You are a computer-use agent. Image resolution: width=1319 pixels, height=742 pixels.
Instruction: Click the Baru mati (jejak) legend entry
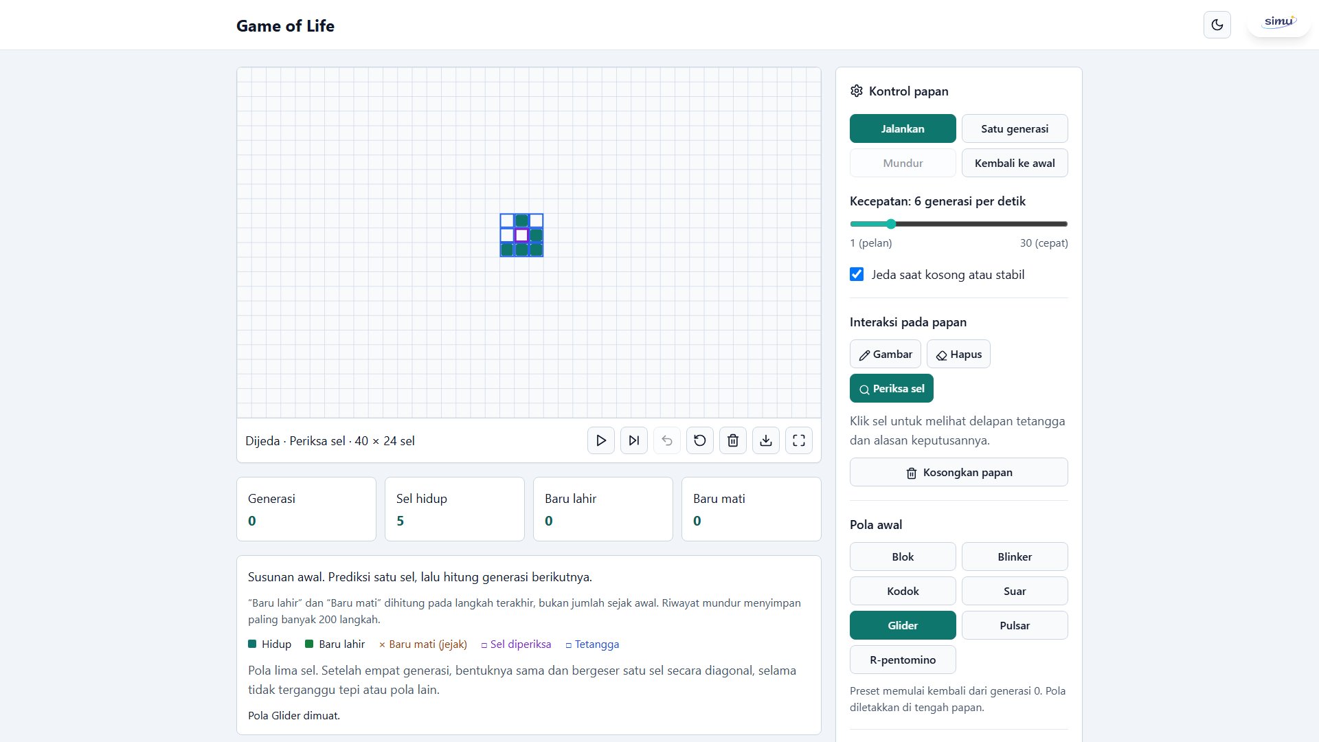point(423,644)
